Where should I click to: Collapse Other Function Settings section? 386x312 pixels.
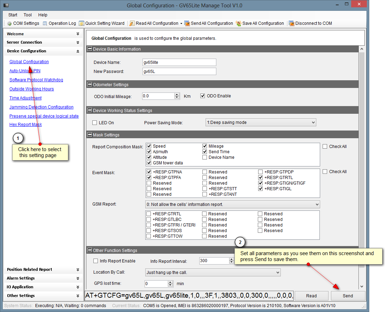(x=90, y=250)
